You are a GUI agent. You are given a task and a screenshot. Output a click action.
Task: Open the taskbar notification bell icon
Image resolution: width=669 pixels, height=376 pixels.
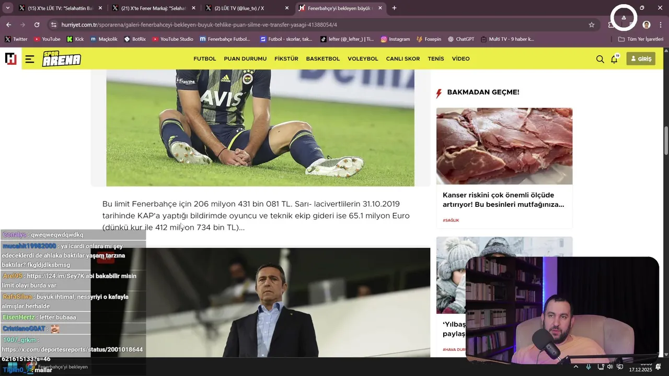(659, 367)
